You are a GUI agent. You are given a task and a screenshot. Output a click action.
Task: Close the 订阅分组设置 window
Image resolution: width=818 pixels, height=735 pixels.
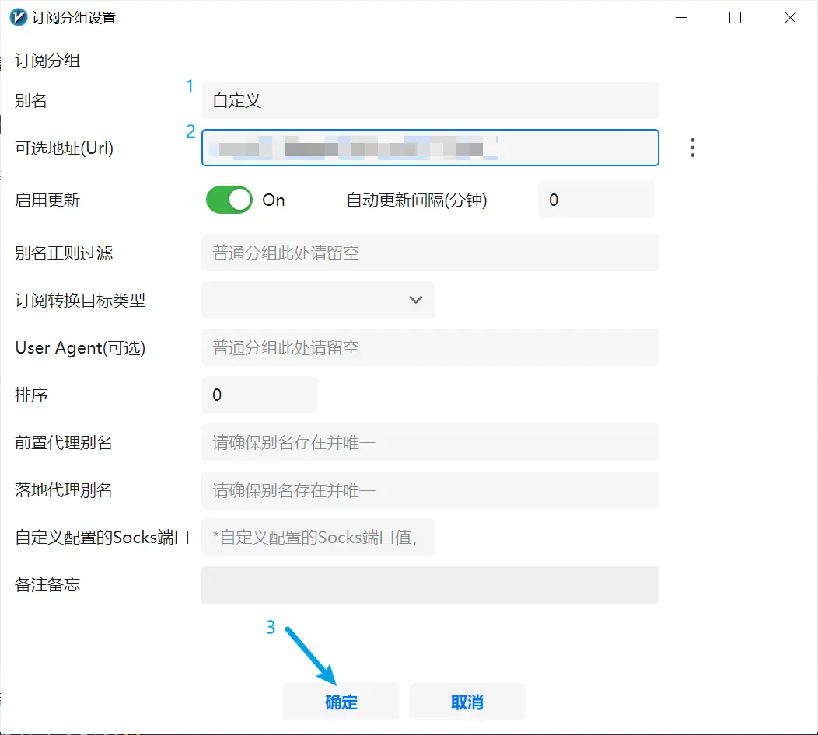[x=790, y=18]
